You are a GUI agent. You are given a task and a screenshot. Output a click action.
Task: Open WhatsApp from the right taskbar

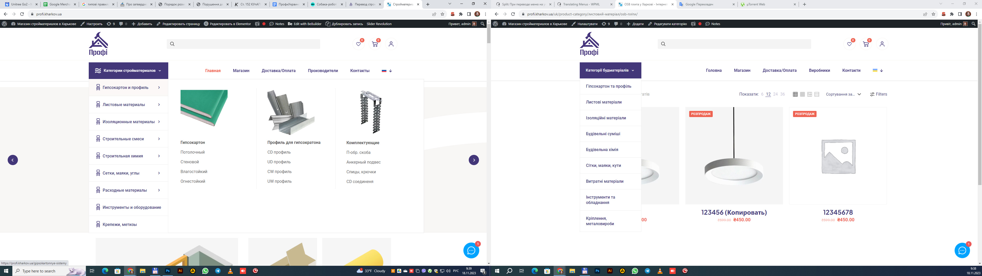[635, 271]
